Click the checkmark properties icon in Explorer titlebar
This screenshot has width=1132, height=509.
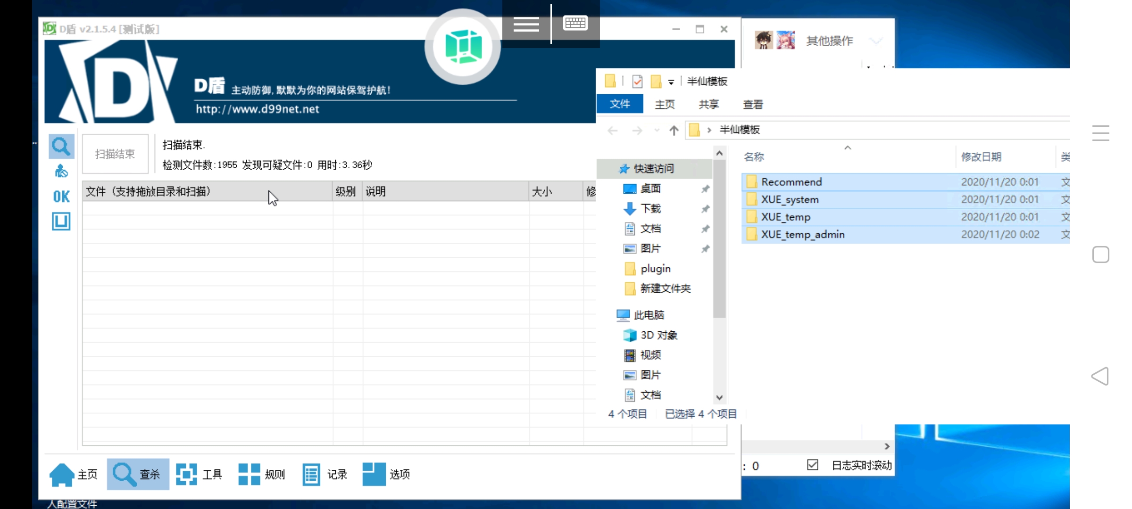[x=637, y=82]
